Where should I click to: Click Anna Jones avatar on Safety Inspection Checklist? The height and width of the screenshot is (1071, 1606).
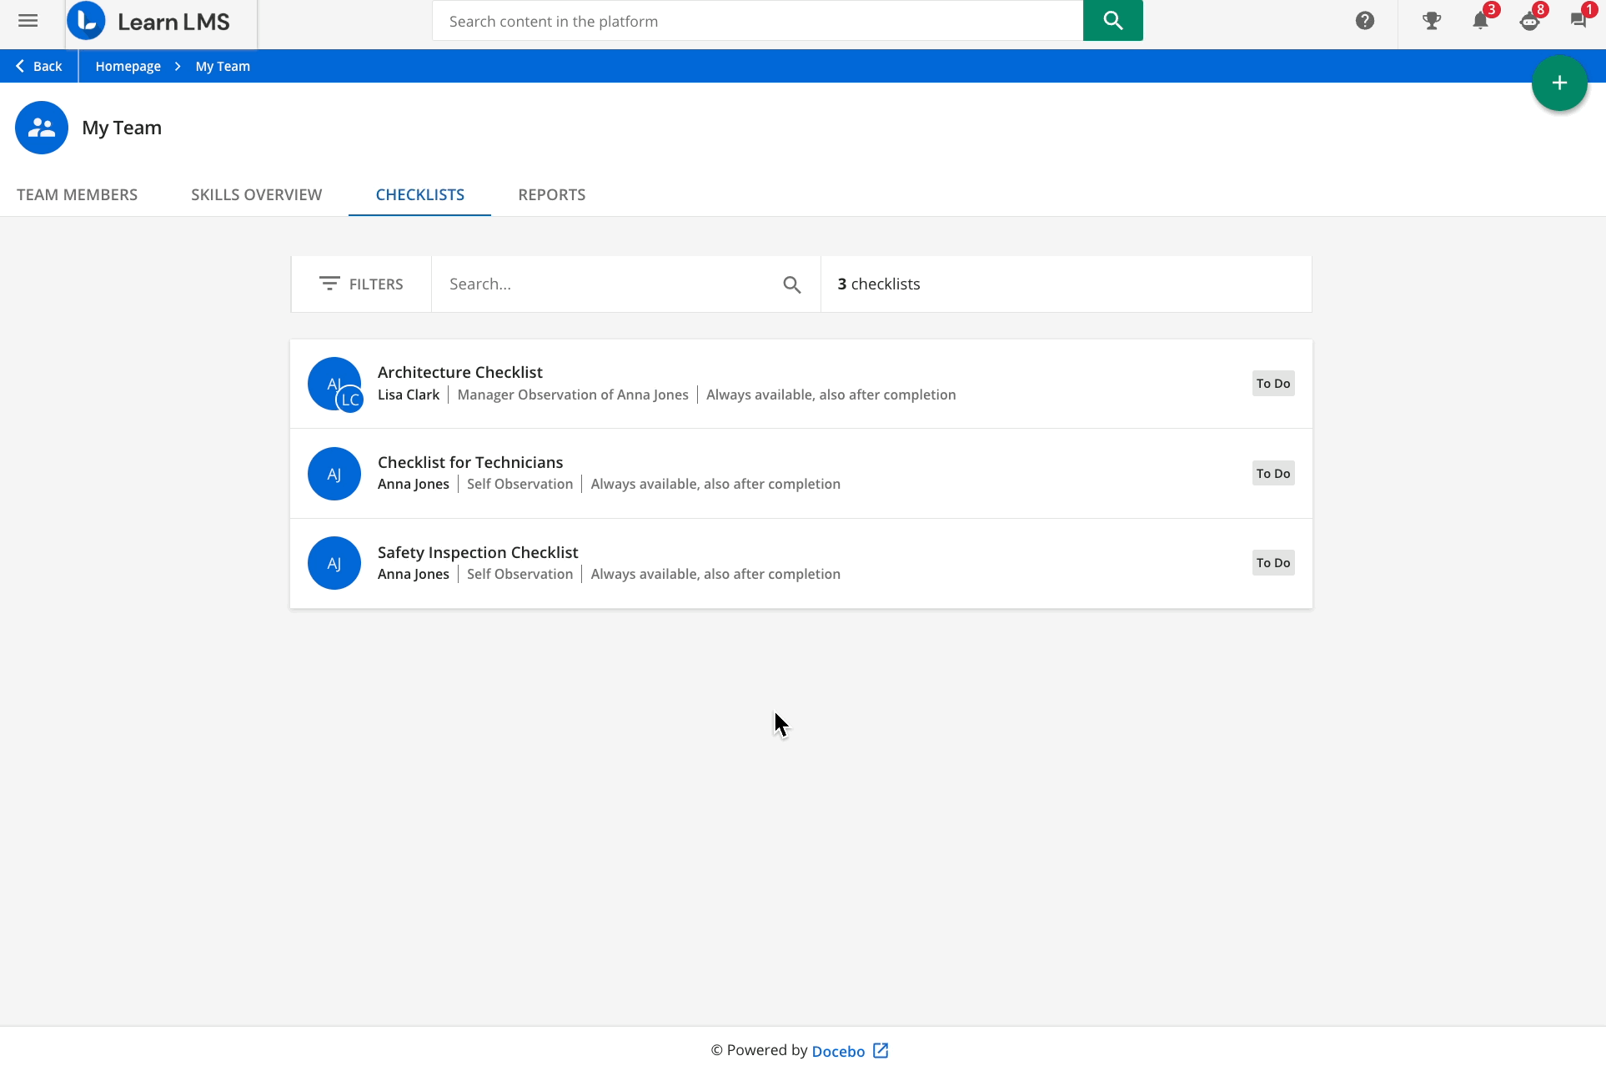click(x=334, y=562)
